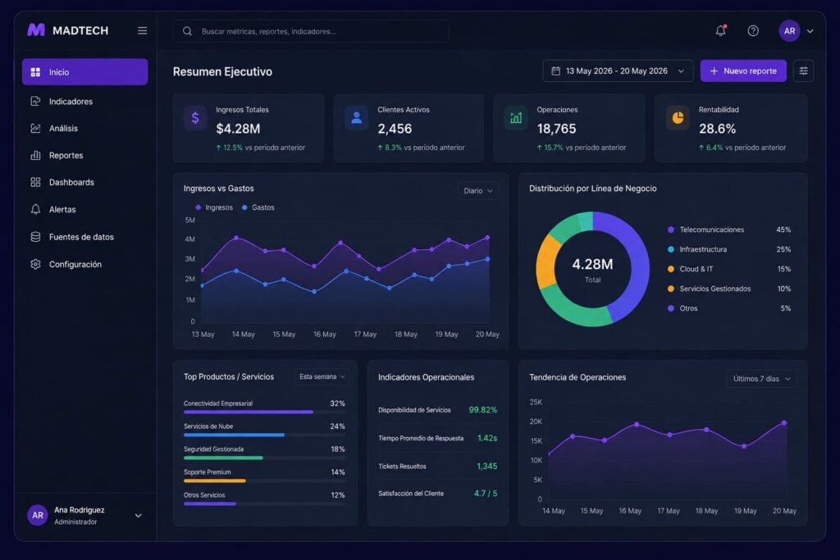840x560 pixels.
Task: Open the date range dropdown 13 May - 20 May
Action: (x=618, y=71)
